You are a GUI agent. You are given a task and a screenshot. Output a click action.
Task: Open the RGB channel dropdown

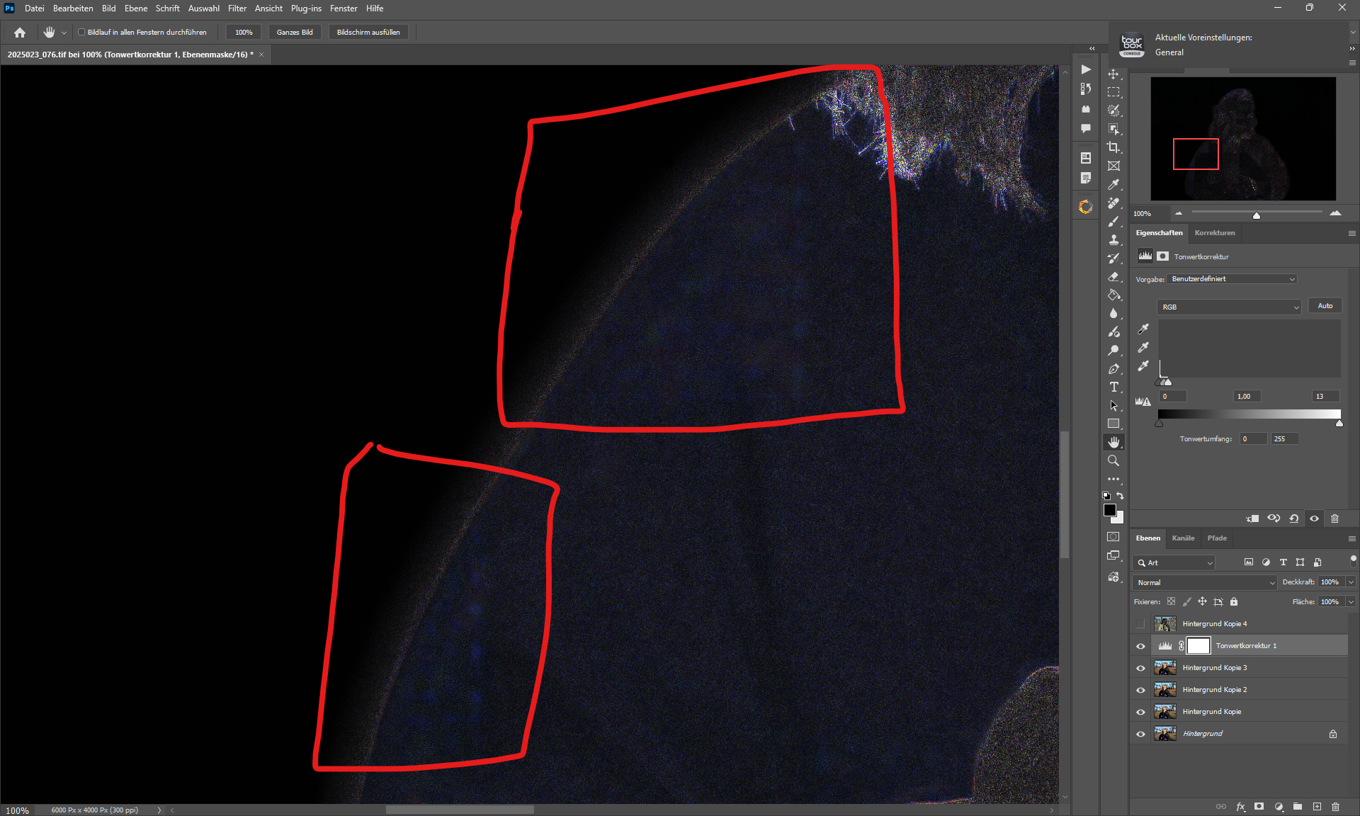coord(1229,307)
